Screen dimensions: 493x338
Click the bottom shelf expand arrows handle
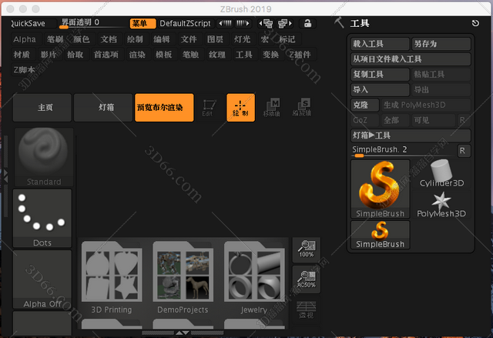[183, 333]
